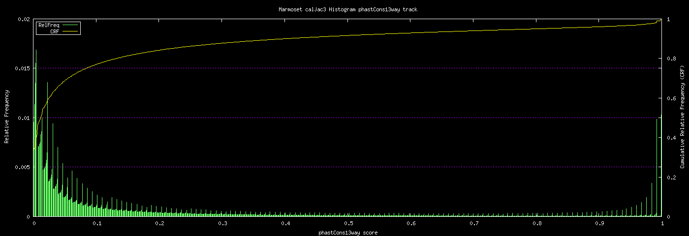Click the 'phastCons13way score' x-axis label
The height and width of the screenshot is (236, 689).
[x=348, y=233]
